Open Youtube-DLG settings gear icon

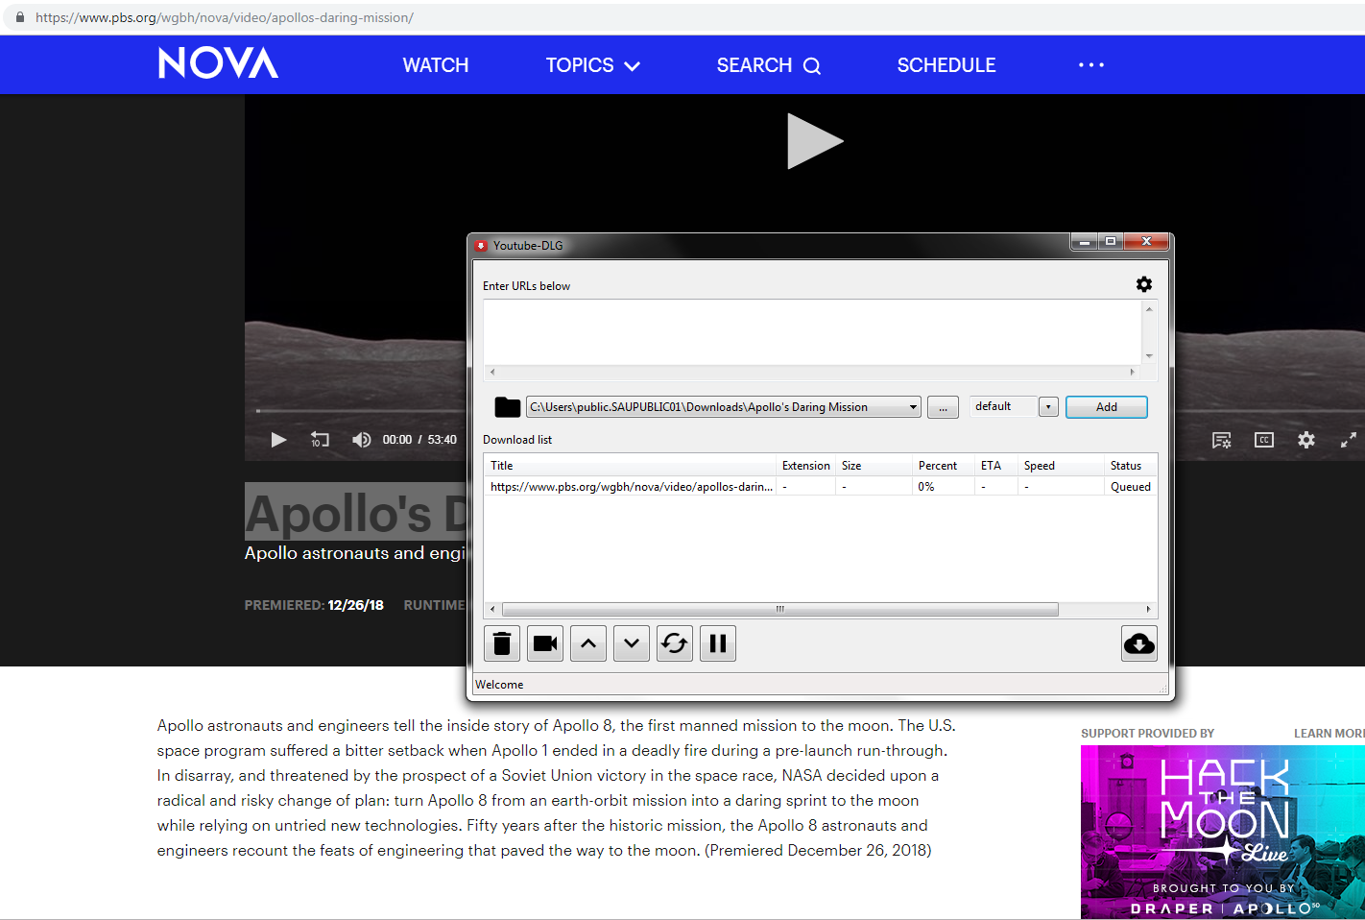click(x=1143, y=284)
